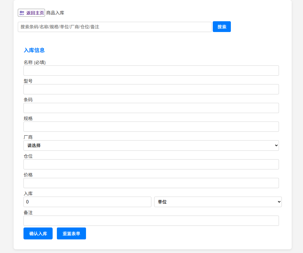Click into the 仓位 input field
The height and width of the screenshot is (253, 303).
(x=151, y=164)
